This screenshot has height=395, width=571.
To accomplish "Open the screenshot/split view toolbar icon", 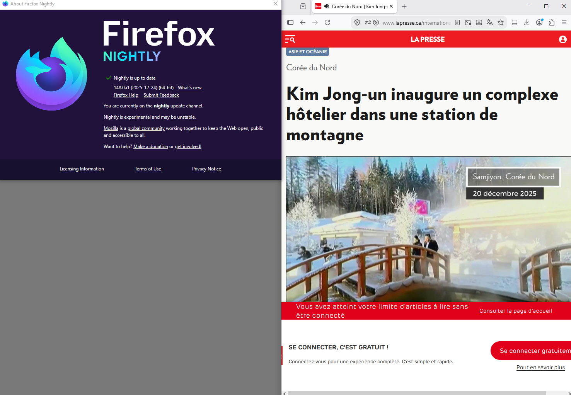I will pos(515,22).
